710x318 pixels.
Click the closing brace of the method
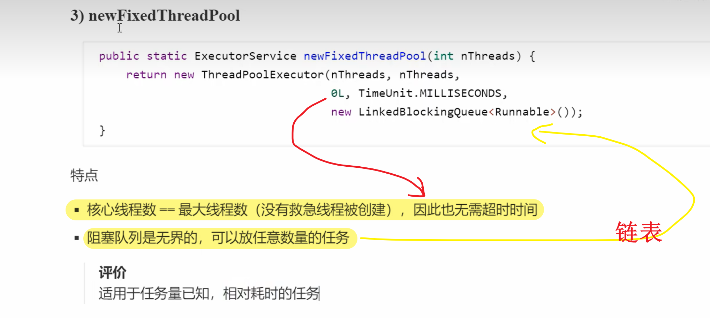[102, 131]
